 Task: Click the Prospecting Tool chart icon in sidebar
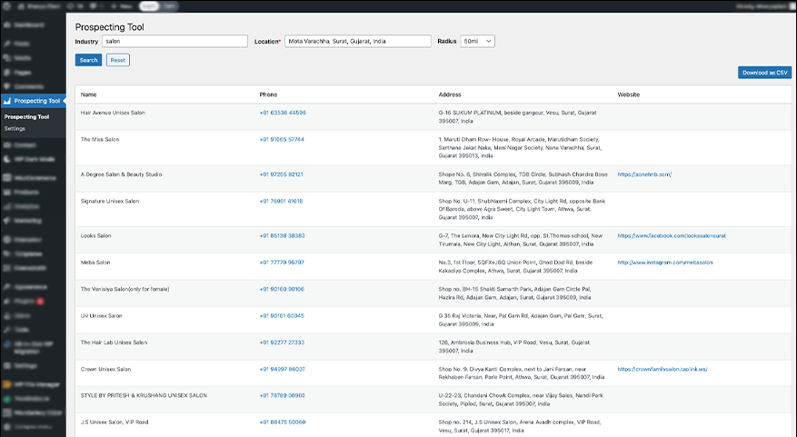tap(7, 101)
